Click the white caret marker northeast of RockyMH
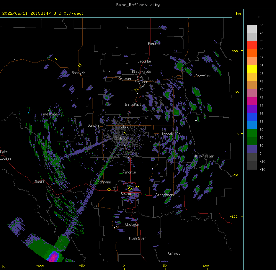Viewport: 276px width, 270px height. tap(110, 72)
